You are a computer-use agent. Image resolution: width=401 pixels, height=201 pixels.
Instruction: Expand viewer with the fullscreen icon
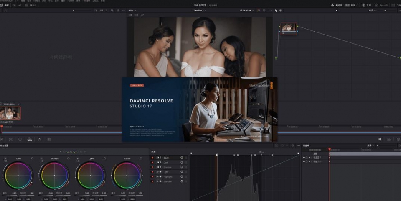(x=264, y=10)
